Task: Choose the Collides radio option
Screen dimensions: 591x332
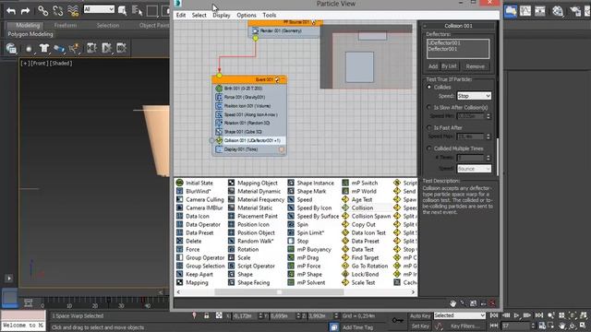Action: pyautogui.click(x=428, y=87)
